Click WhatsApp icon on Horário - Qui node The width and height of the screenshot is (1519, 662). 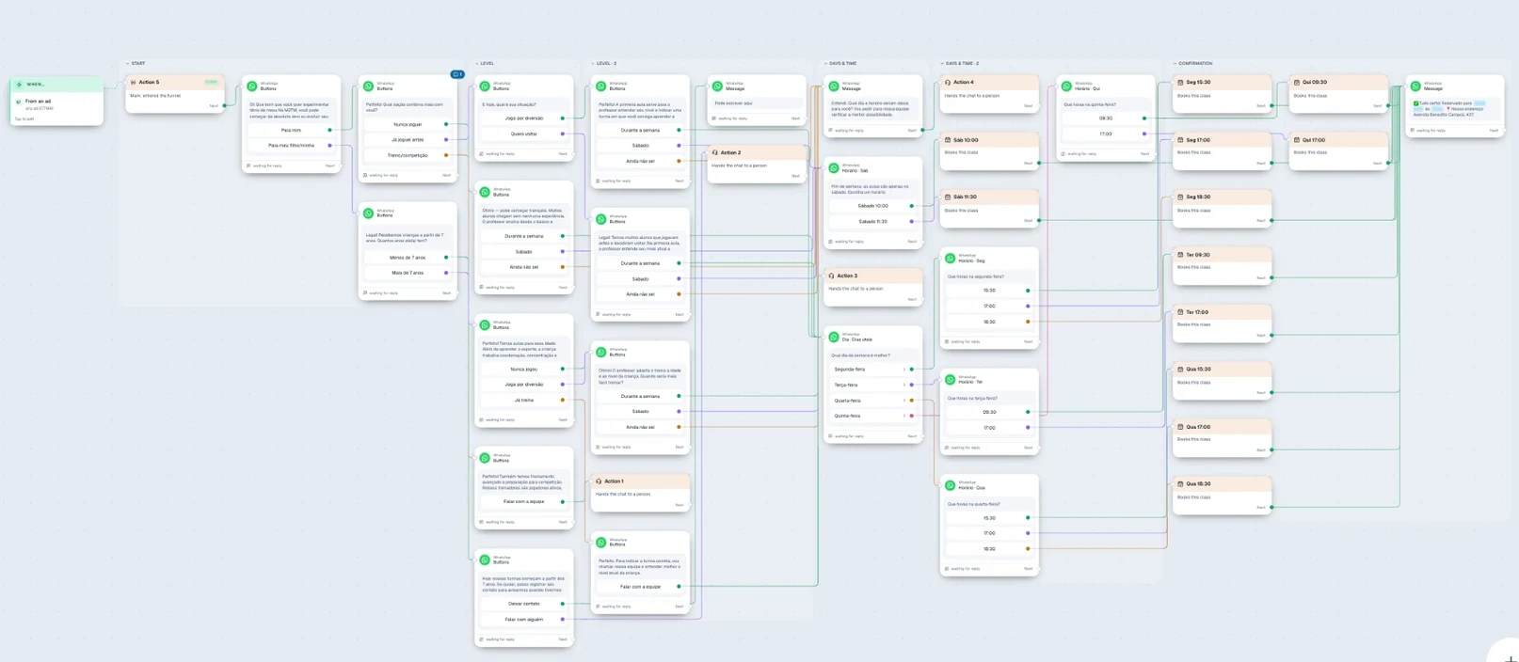tap(1066, 86)
